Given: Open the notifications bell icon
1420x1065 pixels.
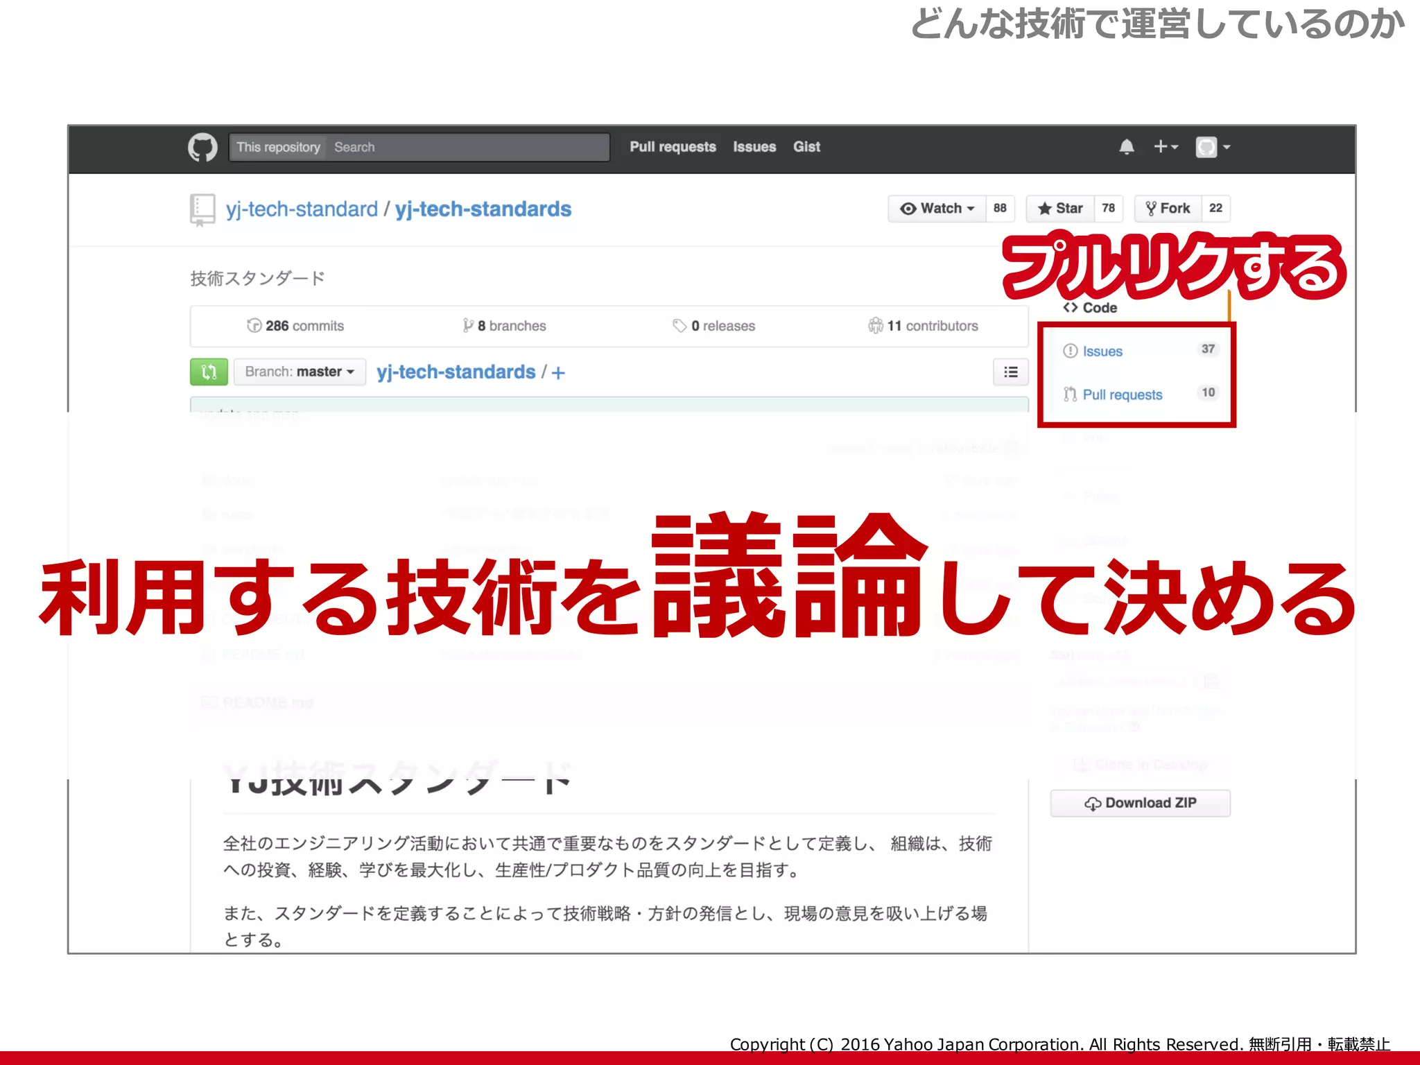Looking at the screenshot, I should tap(1127, 147).
